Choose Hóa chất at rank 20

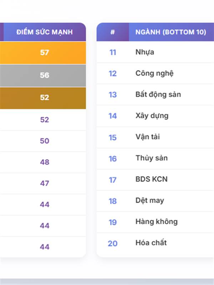(x=151, y=243)
